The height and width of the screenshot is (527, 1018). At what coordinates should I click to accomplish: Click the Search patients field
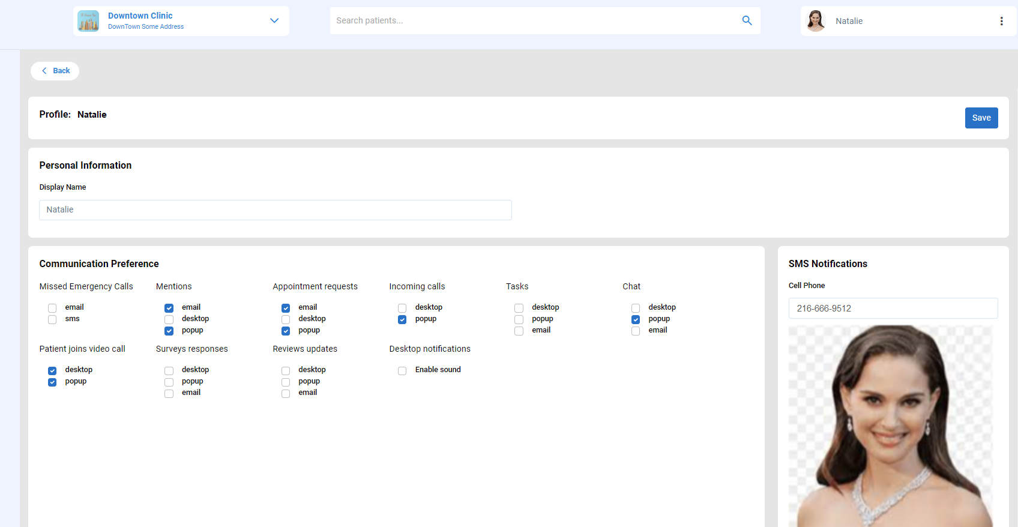[534, 20]
